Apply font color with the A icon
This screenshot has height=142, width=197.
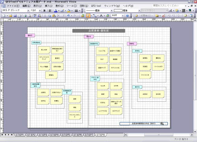tap(56, 11)
